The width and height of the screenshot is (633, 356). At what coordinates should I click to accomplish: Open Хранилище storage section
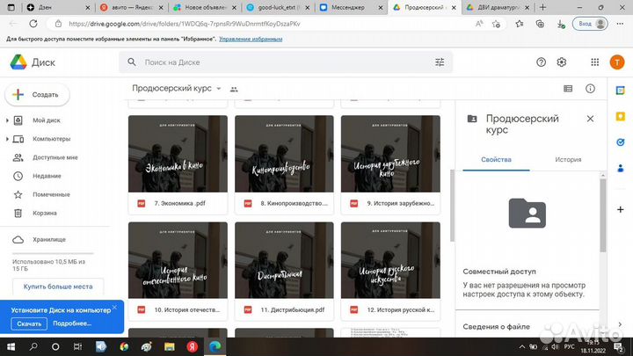49,240
